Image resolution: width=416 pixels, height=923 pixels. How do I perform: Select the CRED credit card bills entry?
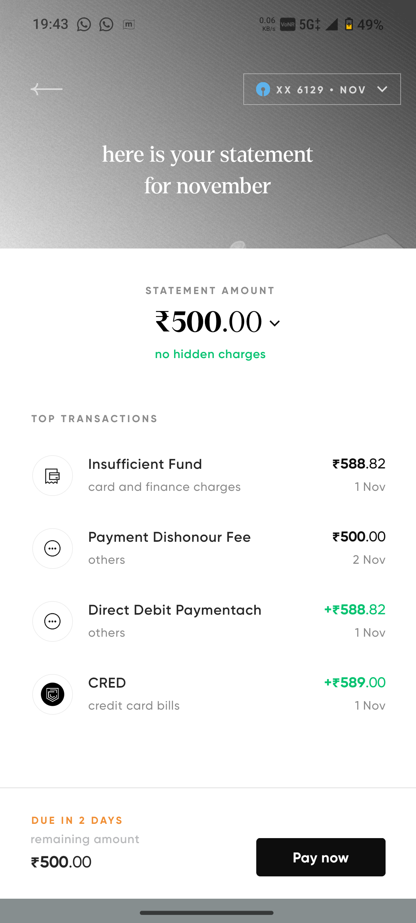click(x=208, y=694)
